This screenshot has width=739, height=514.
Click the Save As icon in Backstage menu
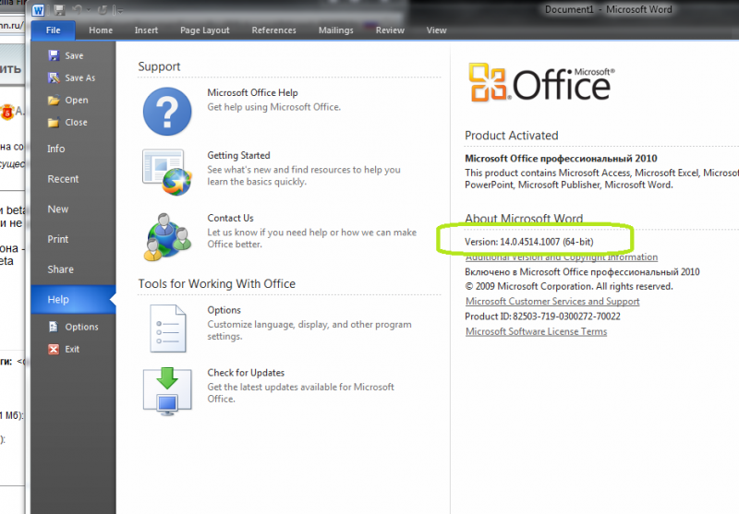[x=54, y=78]
